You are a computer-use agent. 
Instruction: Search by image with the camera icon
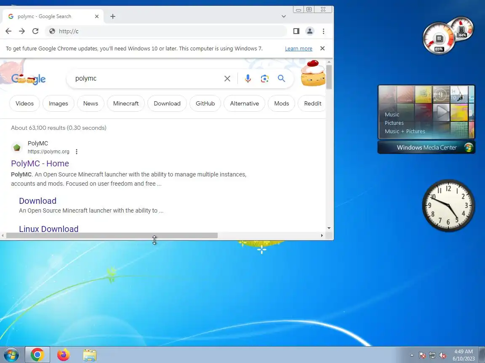click(264, 79)
